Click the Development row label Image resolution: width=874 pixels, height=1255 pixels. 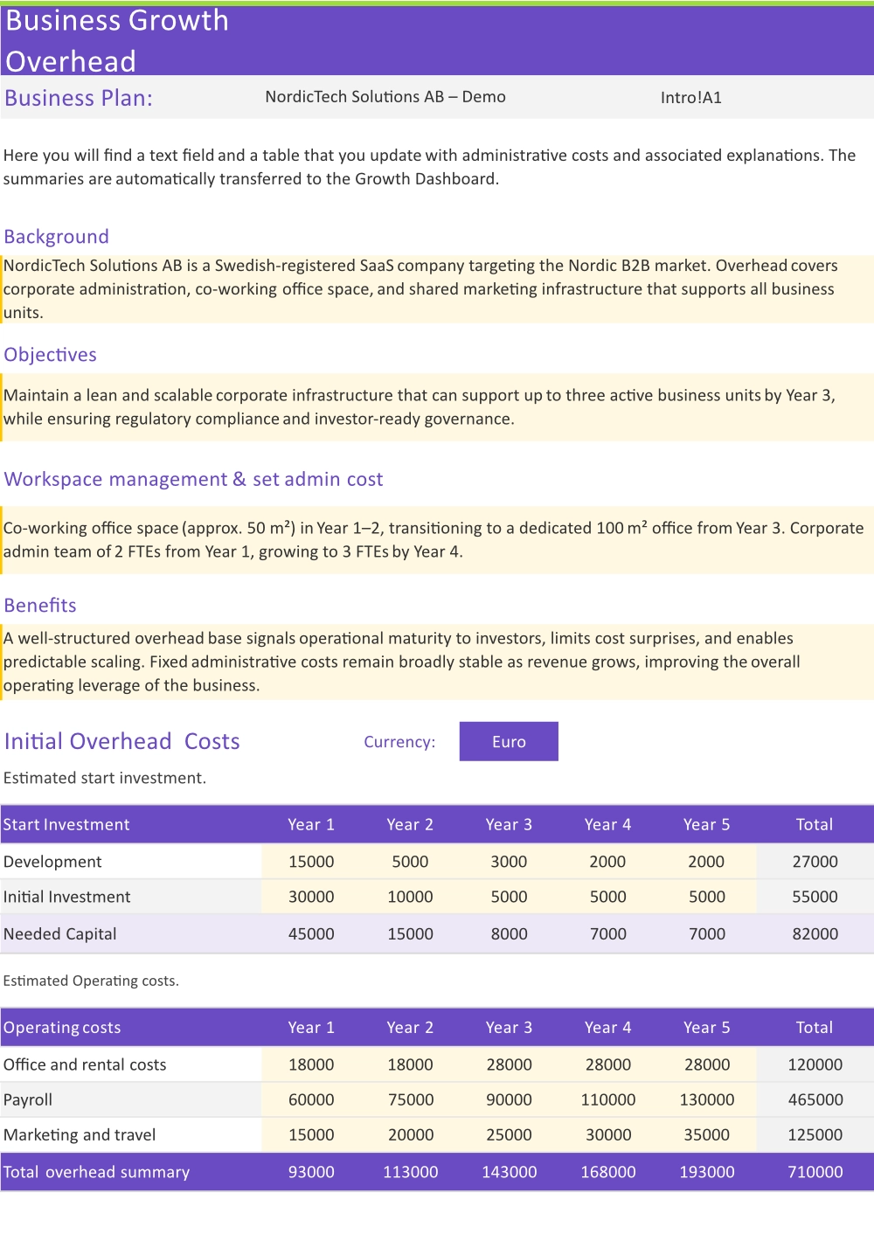[52, 862]
